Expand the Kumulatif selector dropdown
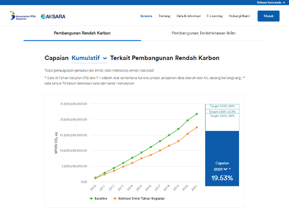This screenshot has height=211, width=289. (89, 58)
